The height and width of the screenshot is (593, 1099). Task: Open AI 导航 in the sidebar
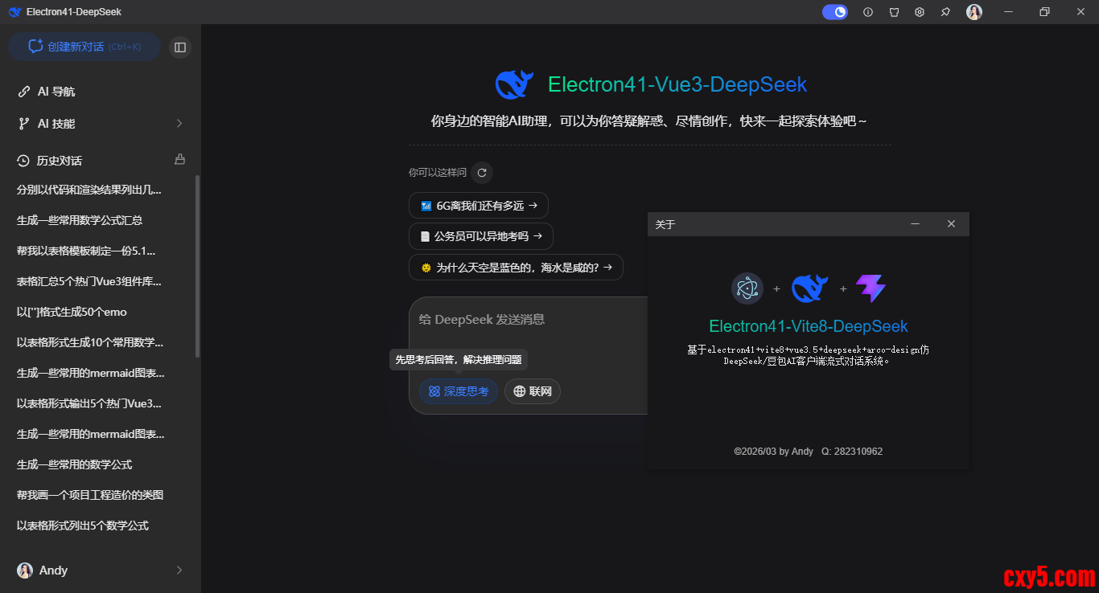pos(101,92)
